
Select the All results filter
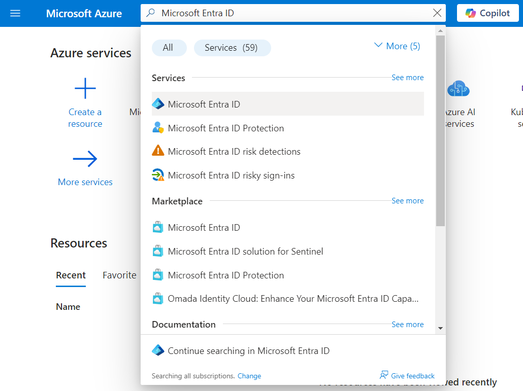point(169,47)
